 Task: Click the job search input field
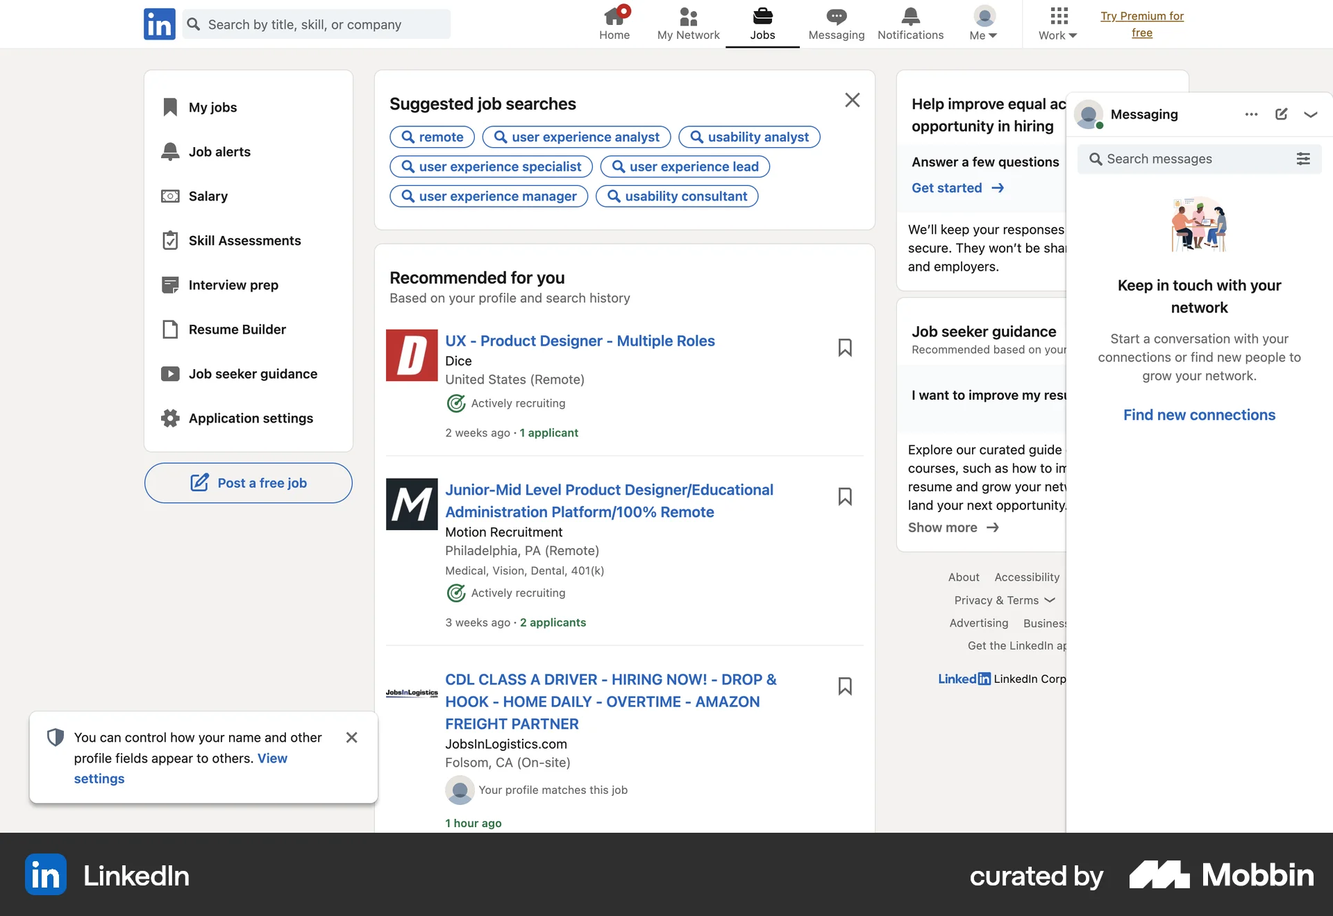tap(316, 24)
